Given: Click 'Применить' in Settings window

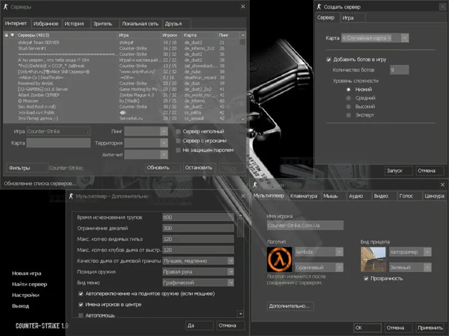Looking at the screenshot, I should (430, 328).
